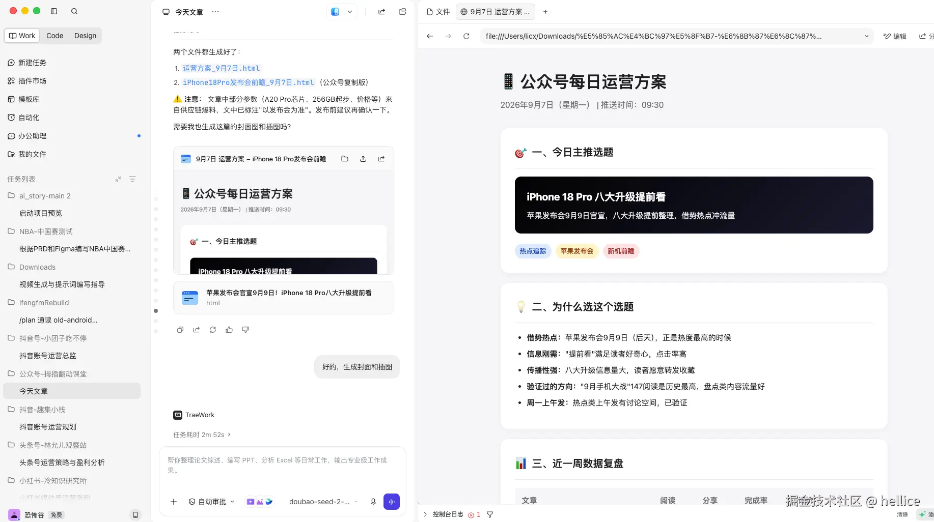Image resolution: width=934 pixels, height=522 pixels.
Task: Expand 任务耗时 2m 52s details
Action: coord(202,434)
